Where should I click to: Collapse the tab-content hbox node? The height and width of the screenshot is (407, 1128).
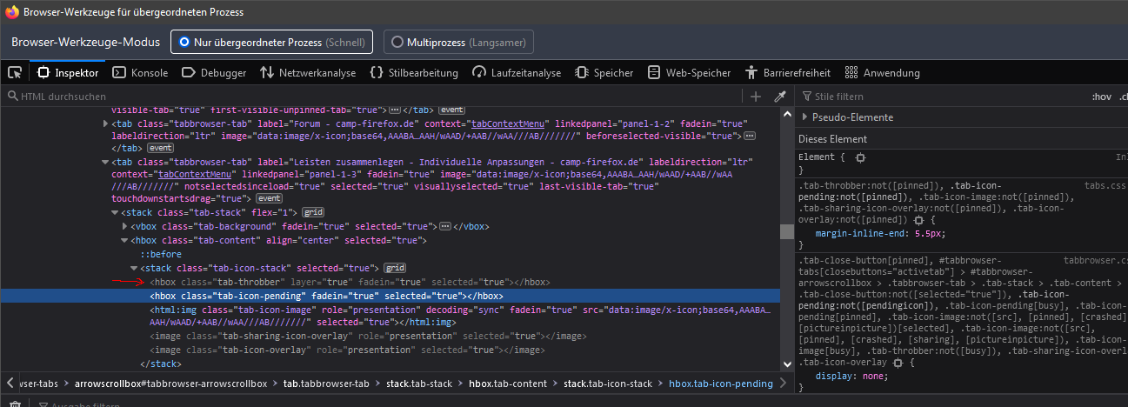click(124, 240)
